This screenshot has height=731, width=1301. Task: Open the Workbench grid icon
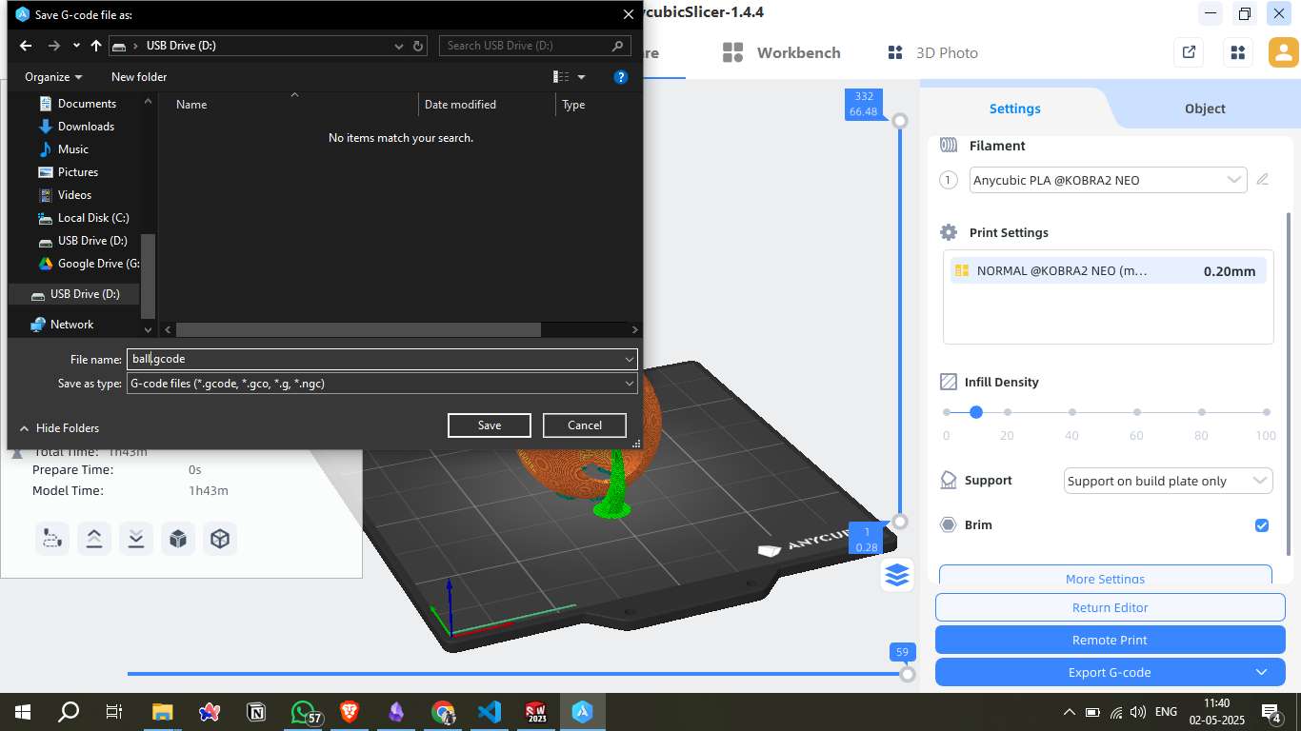(x=732, y=52)
